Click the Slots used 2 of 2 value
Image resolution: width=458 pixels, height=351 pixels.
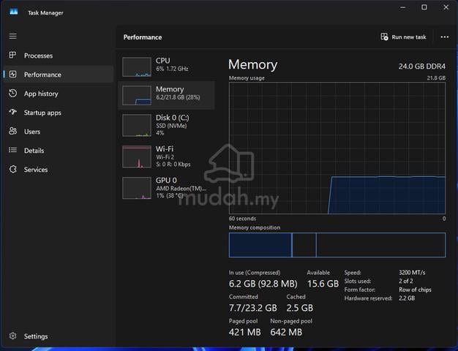coord(406,281)
